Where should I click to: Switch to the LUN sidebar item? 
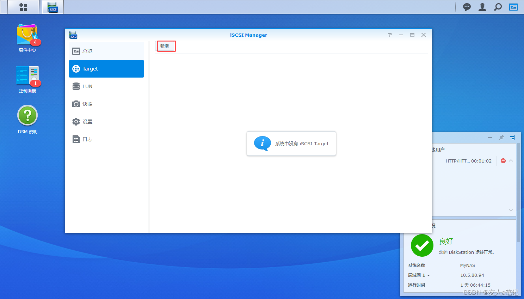(x=106, y=86)
